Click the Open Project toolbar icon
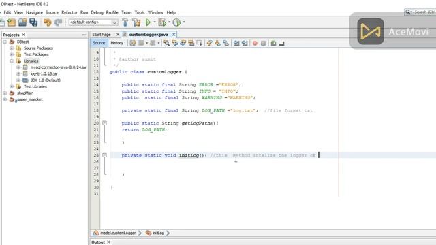This screenshot has width=436, height=245. [22, 22]
